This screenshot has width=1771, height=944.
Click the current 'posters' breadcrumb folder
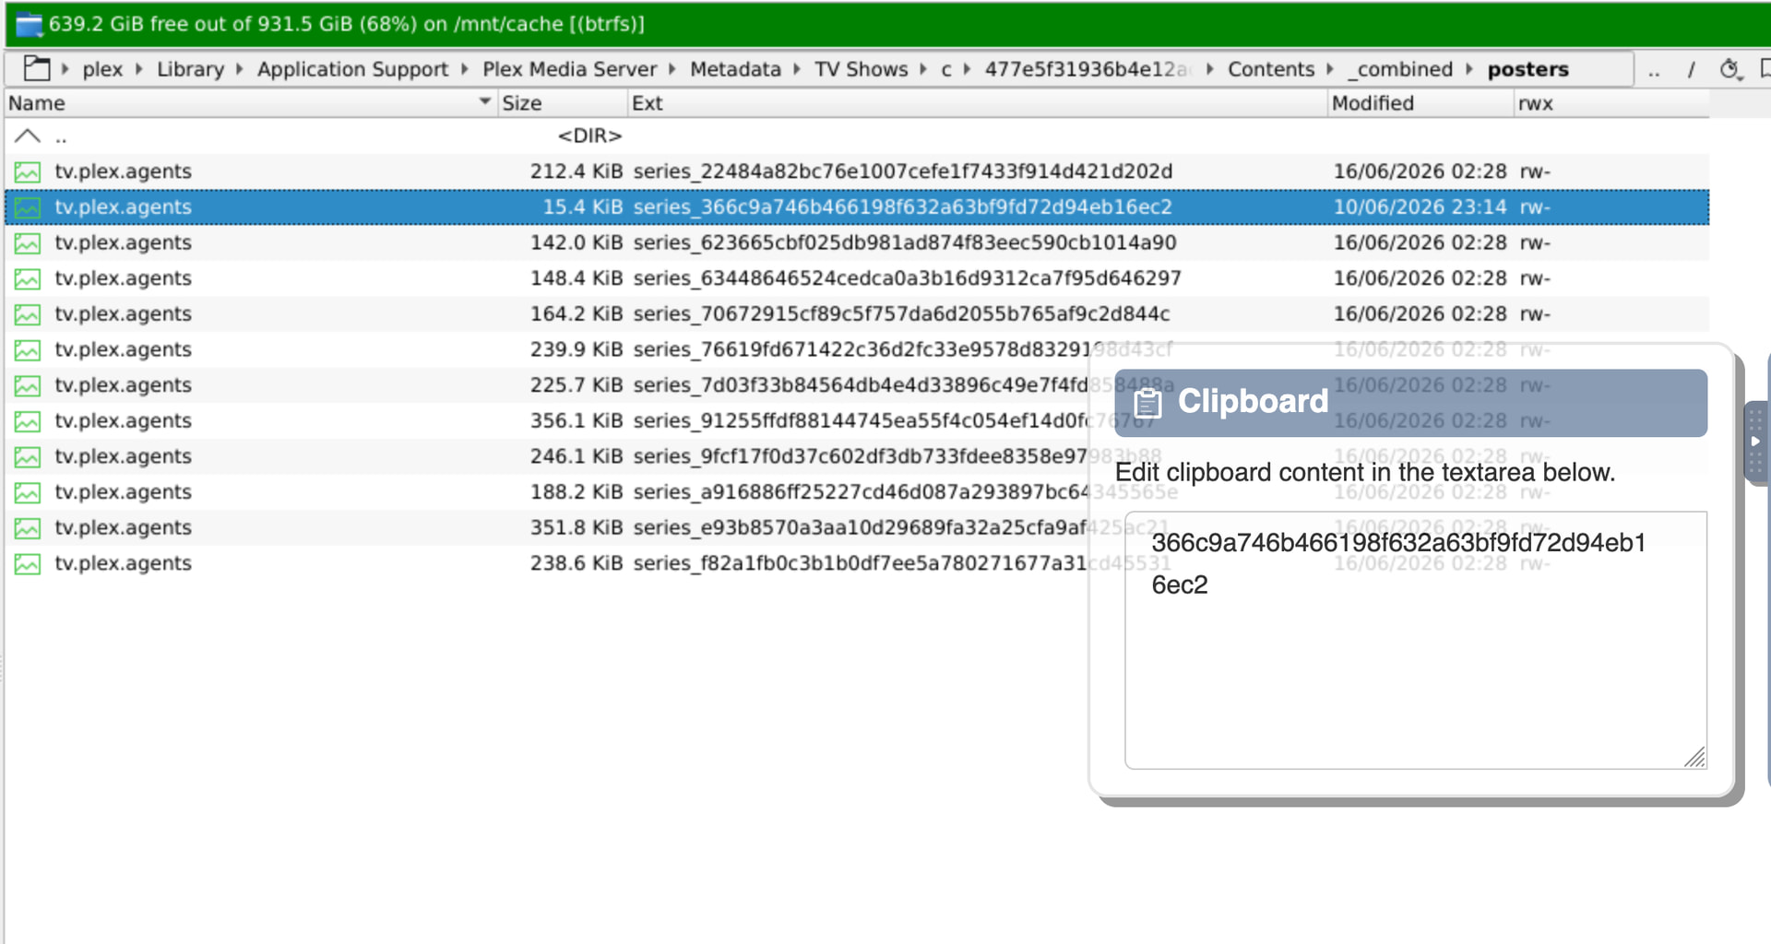coord(1527,70)
